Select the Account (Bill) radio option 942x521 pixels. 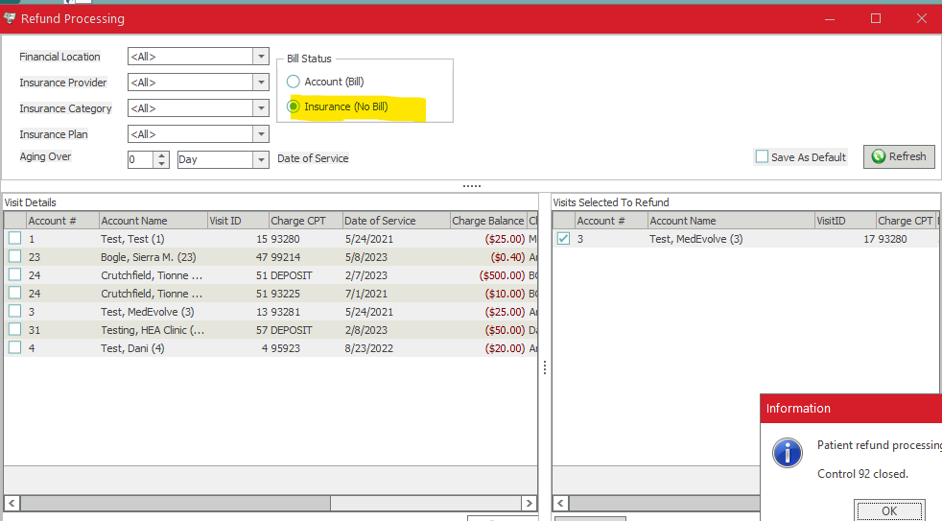(294, 82)
